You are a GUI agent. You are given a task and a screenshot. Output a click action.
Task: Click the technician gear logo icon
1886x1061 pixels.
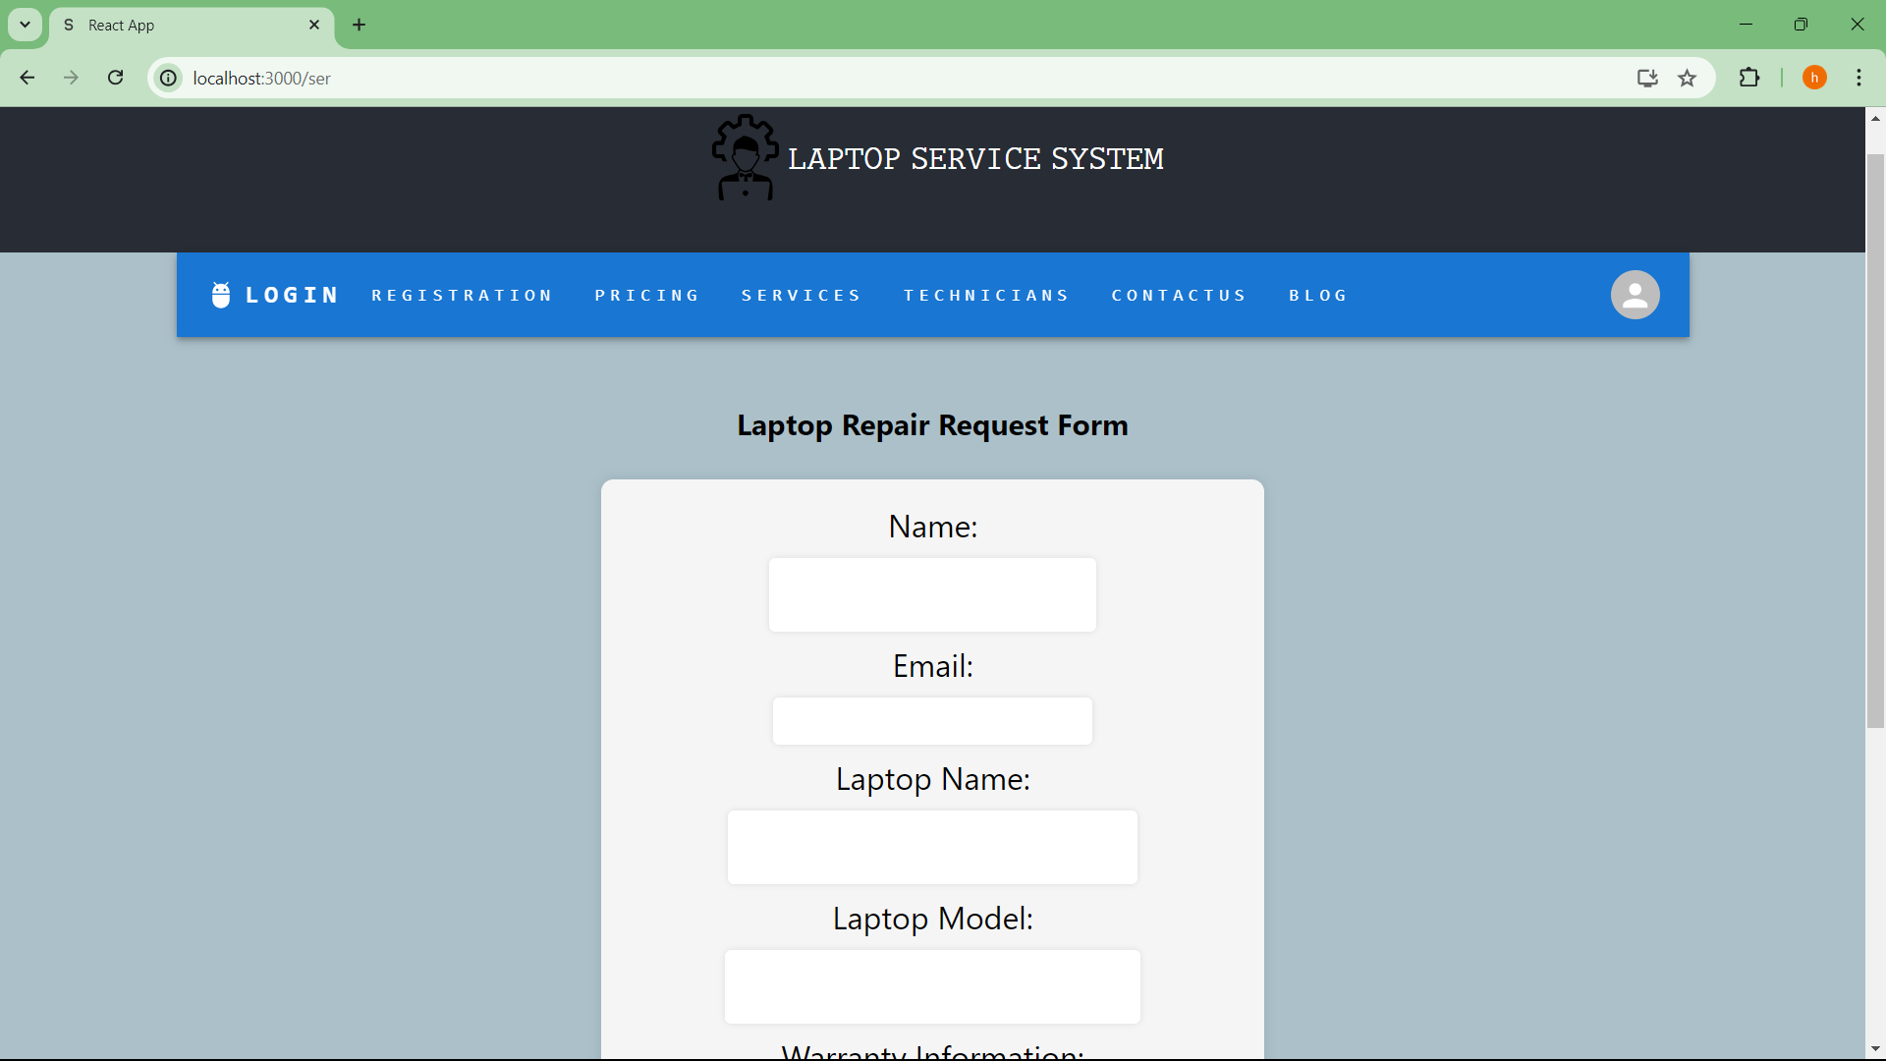pyautogui.click(x=745, y=157)
